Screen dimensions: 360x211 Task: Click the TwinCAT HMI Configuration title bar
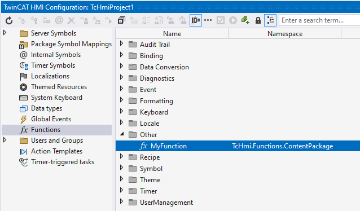[181, 7]
